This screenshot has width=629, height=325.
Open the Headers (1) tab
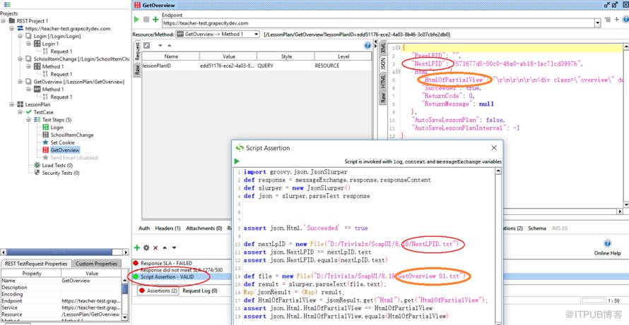pyautogui.click(x=167, y=228)
